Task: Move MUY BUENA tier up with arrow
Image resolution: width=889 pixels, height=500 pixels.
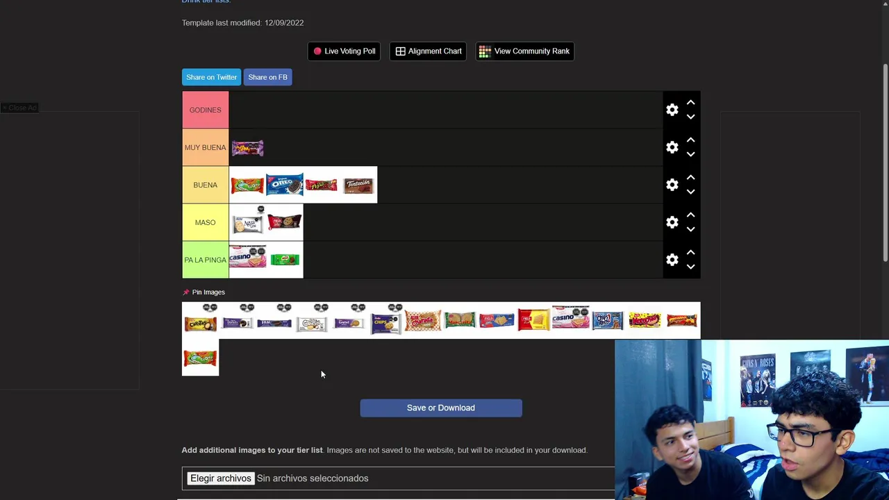Action: pos(690,140)
